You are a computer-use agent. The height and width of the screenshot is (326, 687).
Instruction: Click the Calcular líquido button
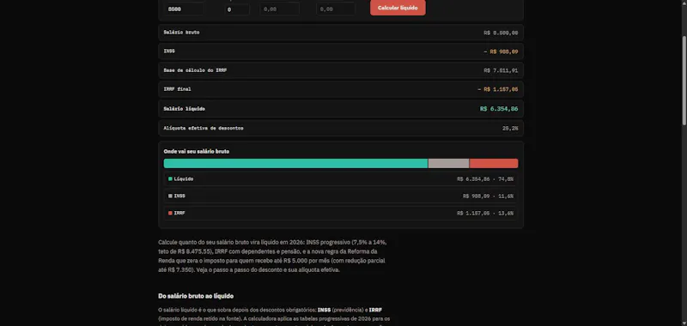click(x=398, y=8)
